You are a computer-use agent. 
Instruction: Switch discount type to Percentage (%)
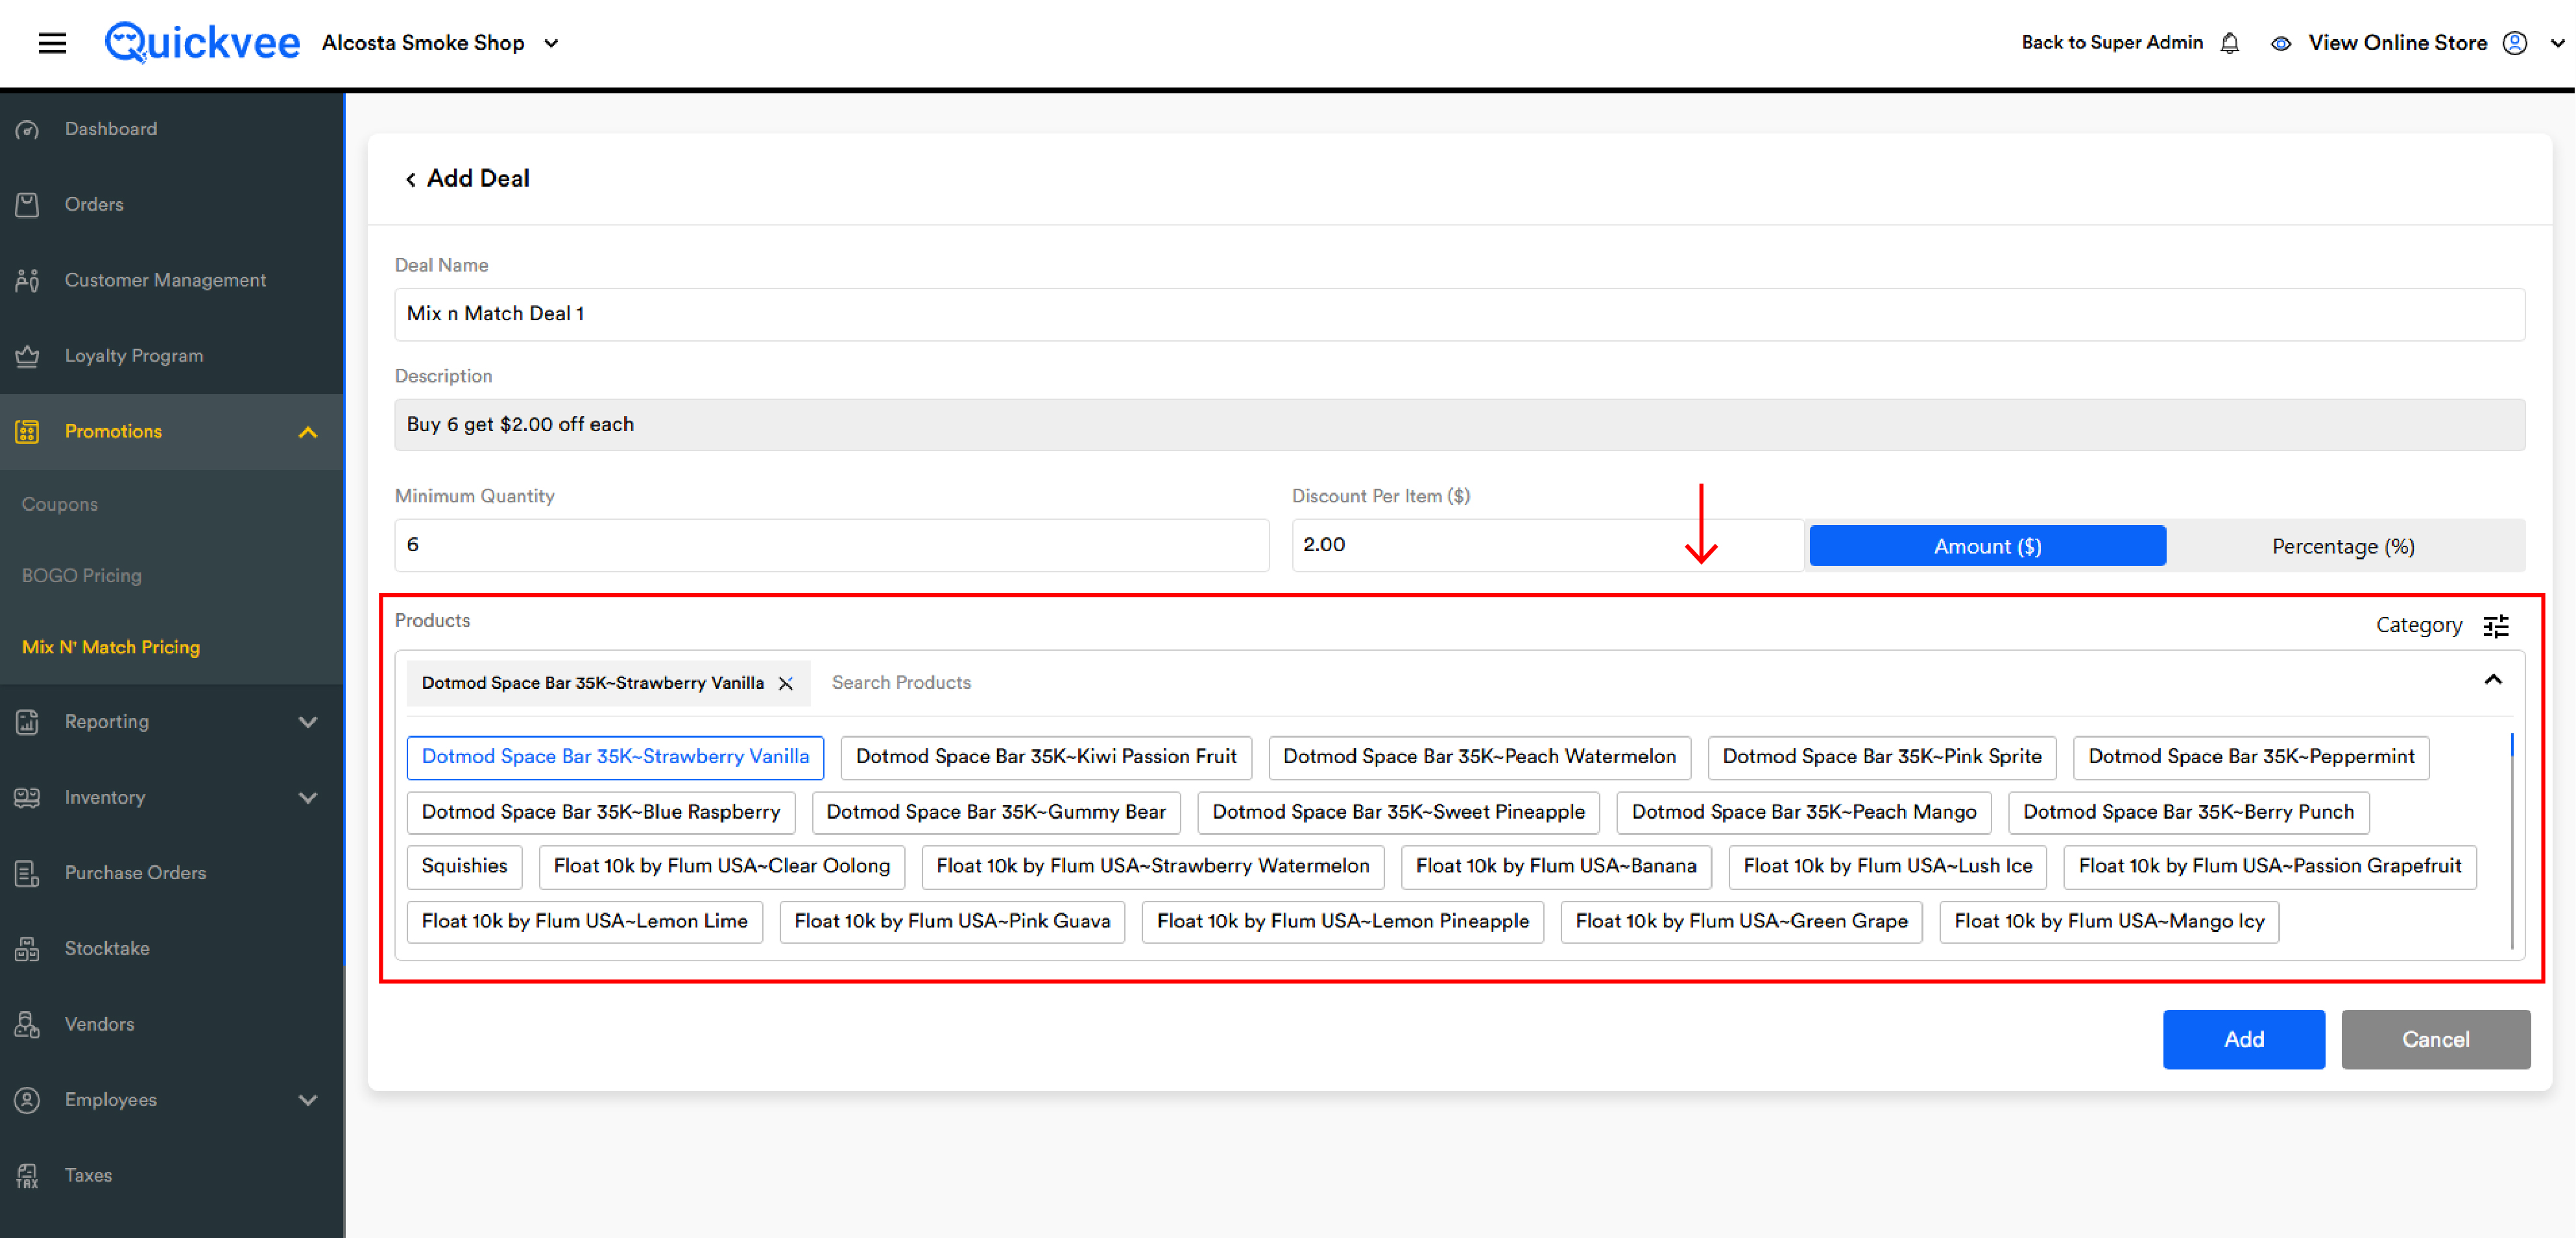point(2343,546)
